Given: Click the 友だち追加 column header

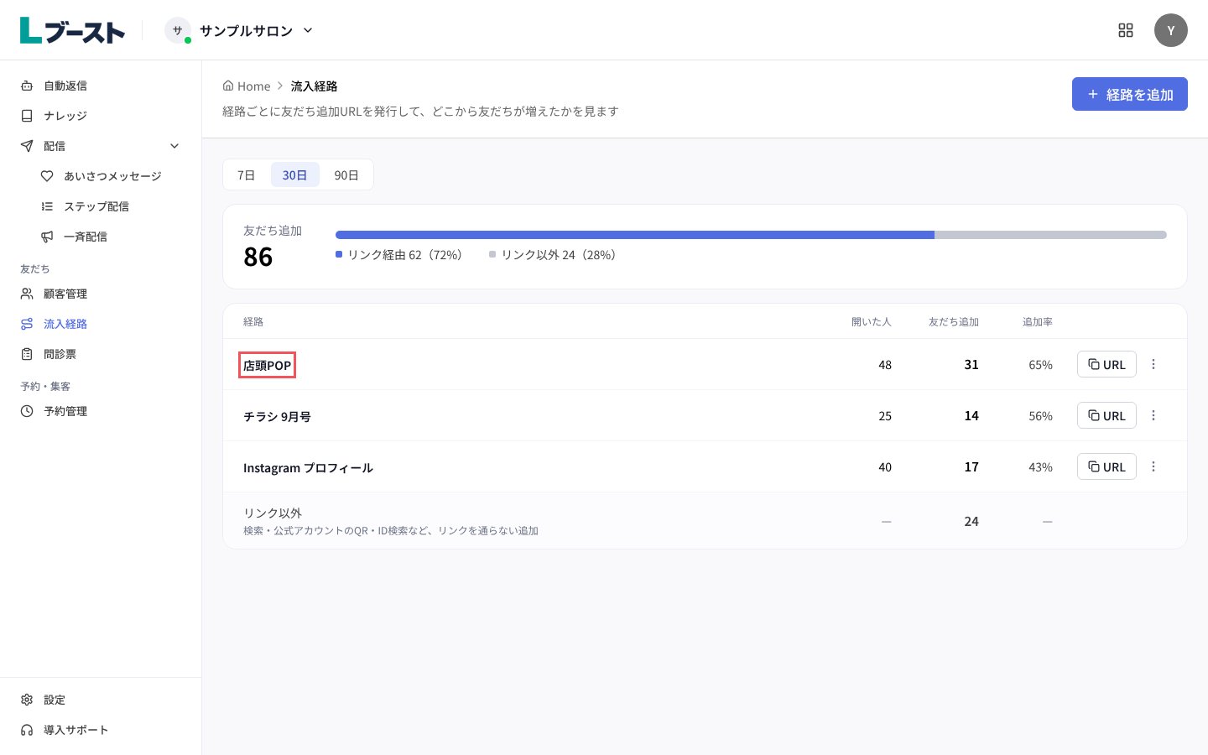Looking at the screenshot, I should pyautogui.click(x=954, y=321).
